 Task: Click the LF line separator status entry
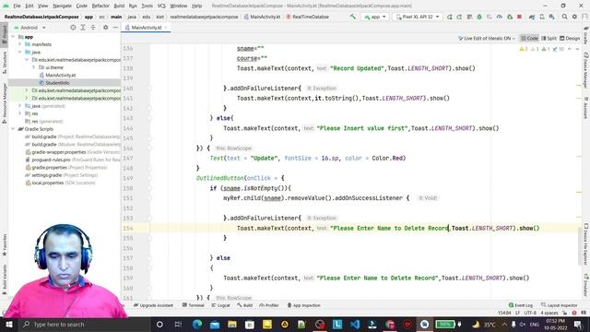click(517, 313)
